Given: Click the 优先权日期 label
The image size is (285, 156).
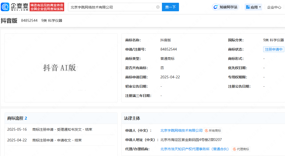Looking at the screenshot, I should click(x=238, y=68).
